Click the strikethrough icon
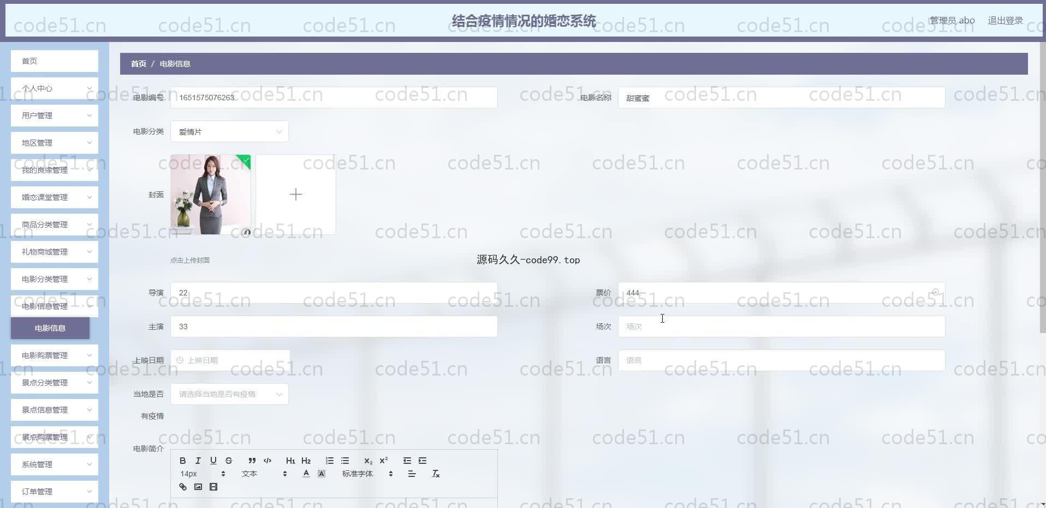Viewport: 1046px width, 508px height. 229,461
